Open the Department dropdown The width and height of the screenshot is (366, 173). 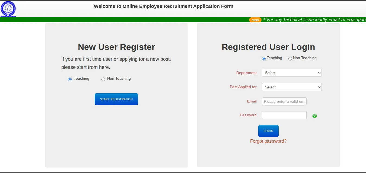click(x=292, y=73)
